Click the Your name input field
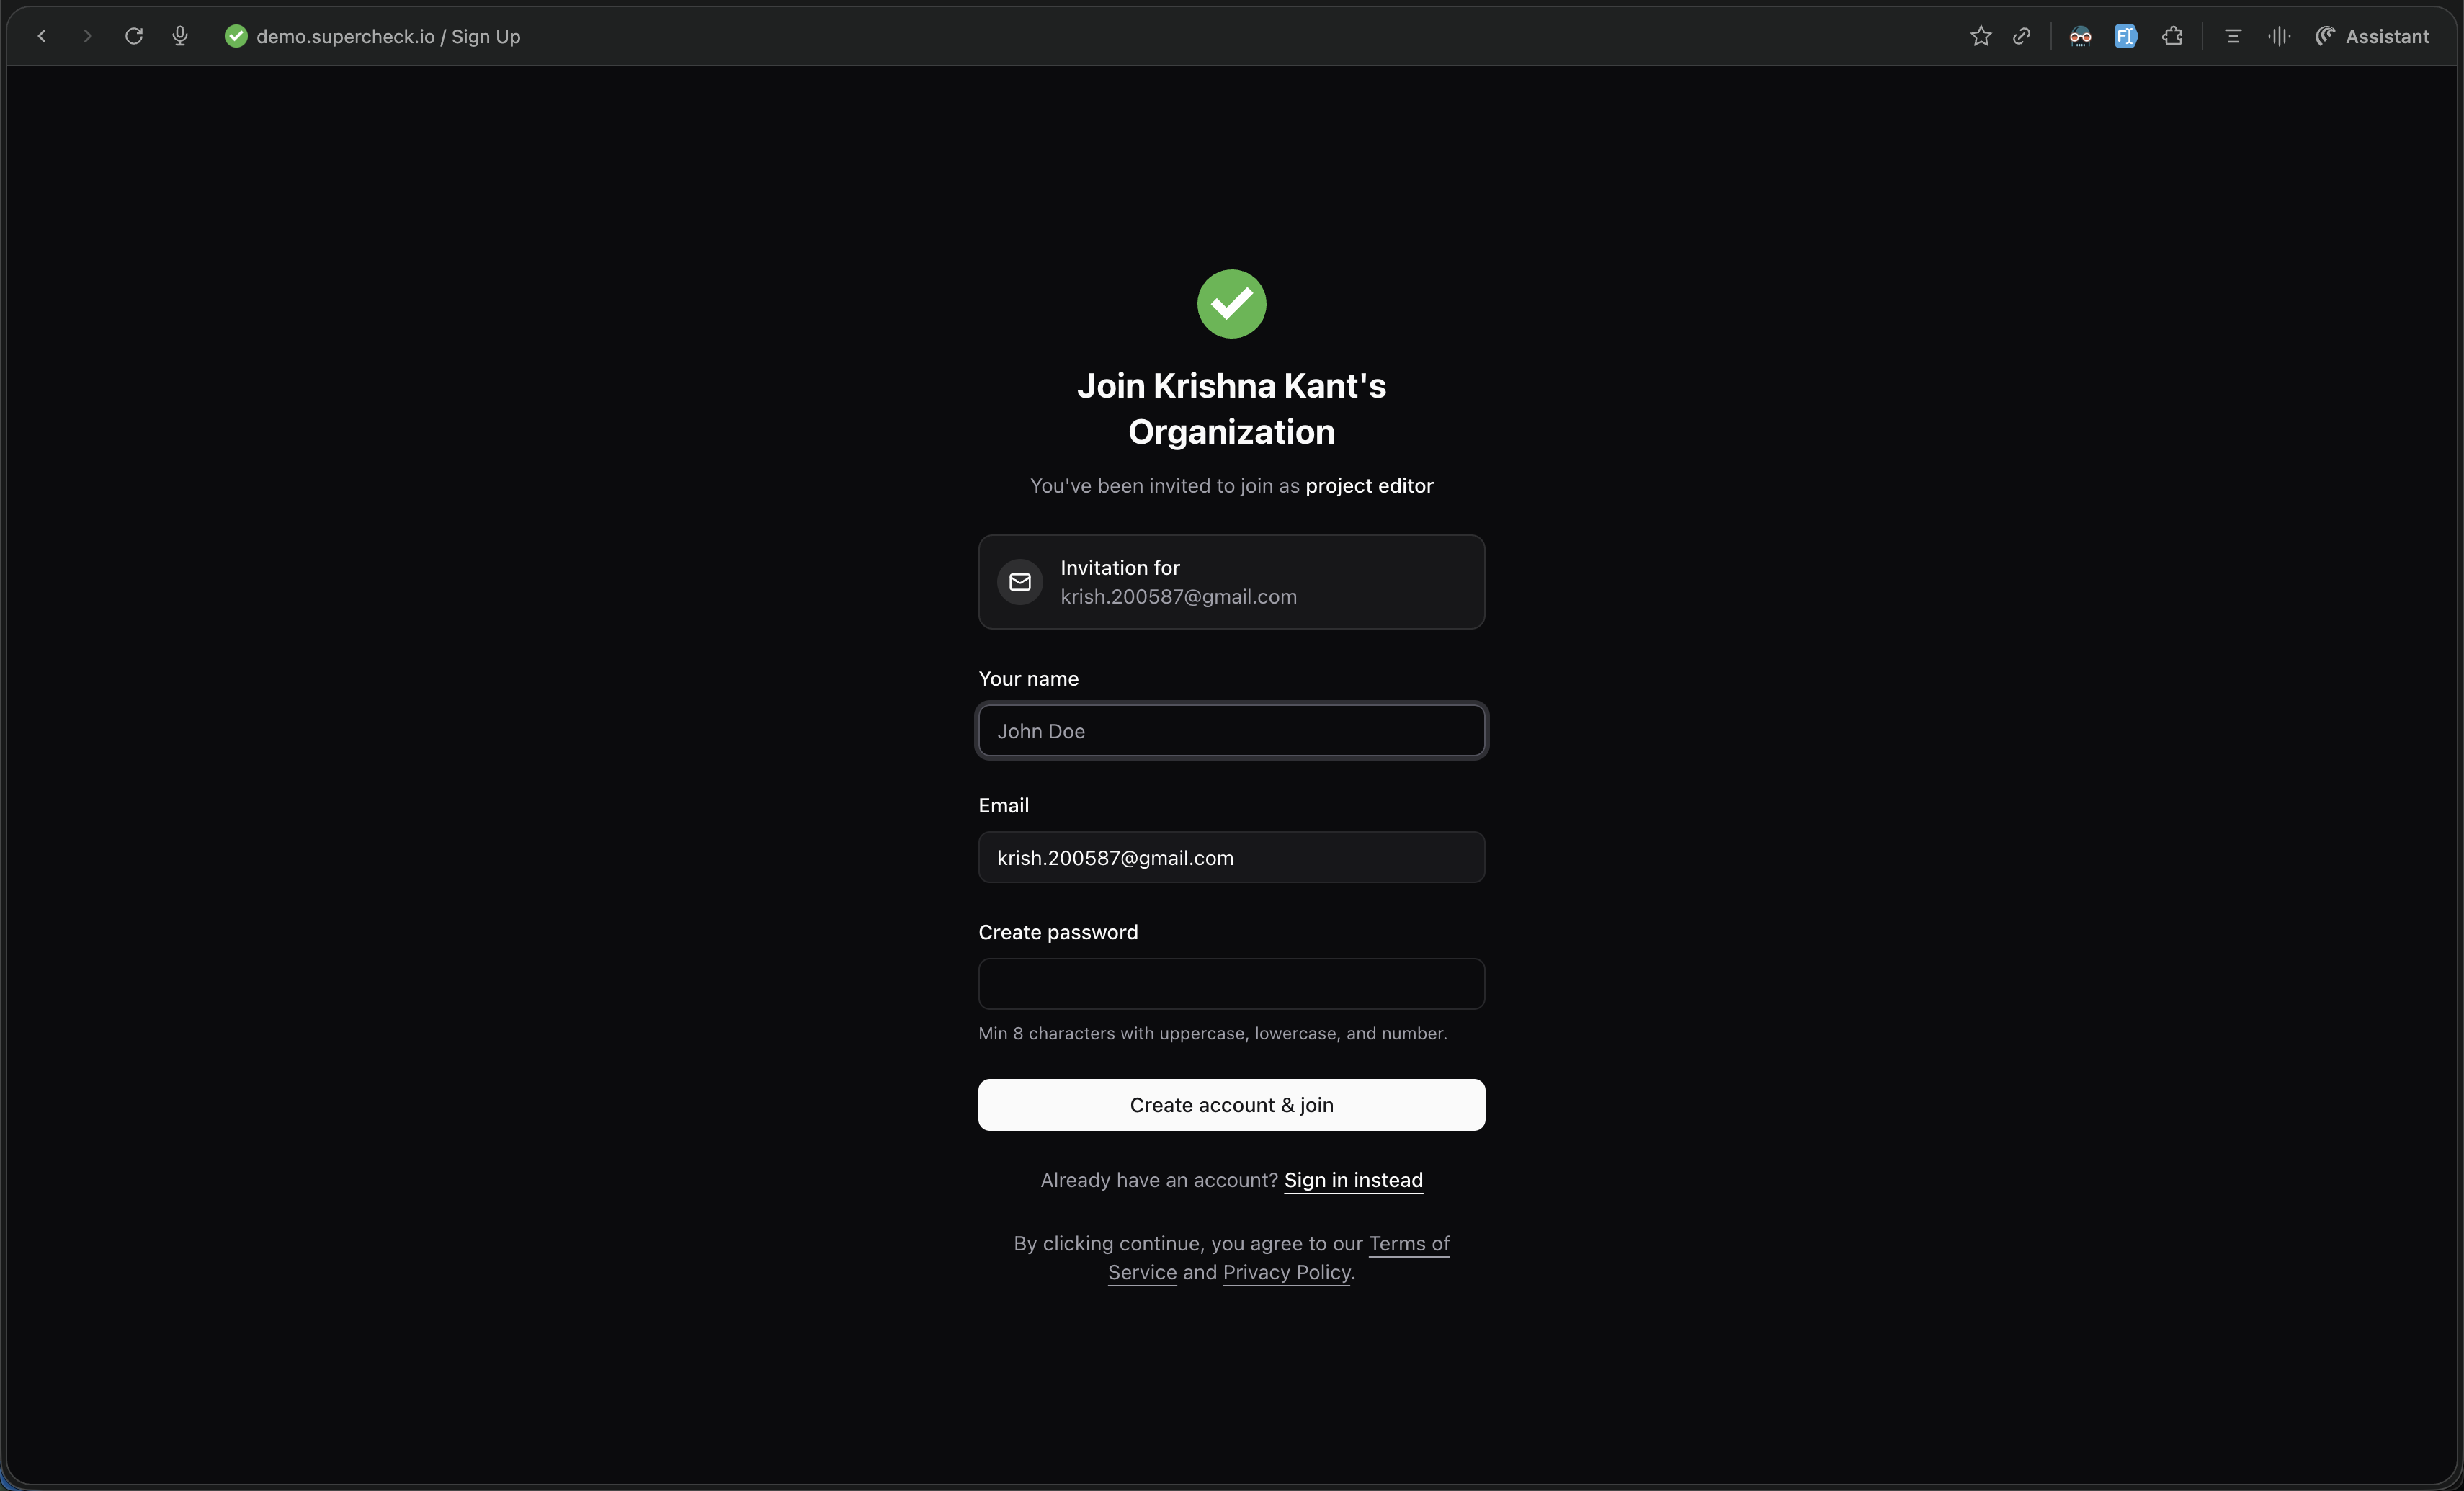This screenshot has width=2464, height=1491. point(1230,730)
